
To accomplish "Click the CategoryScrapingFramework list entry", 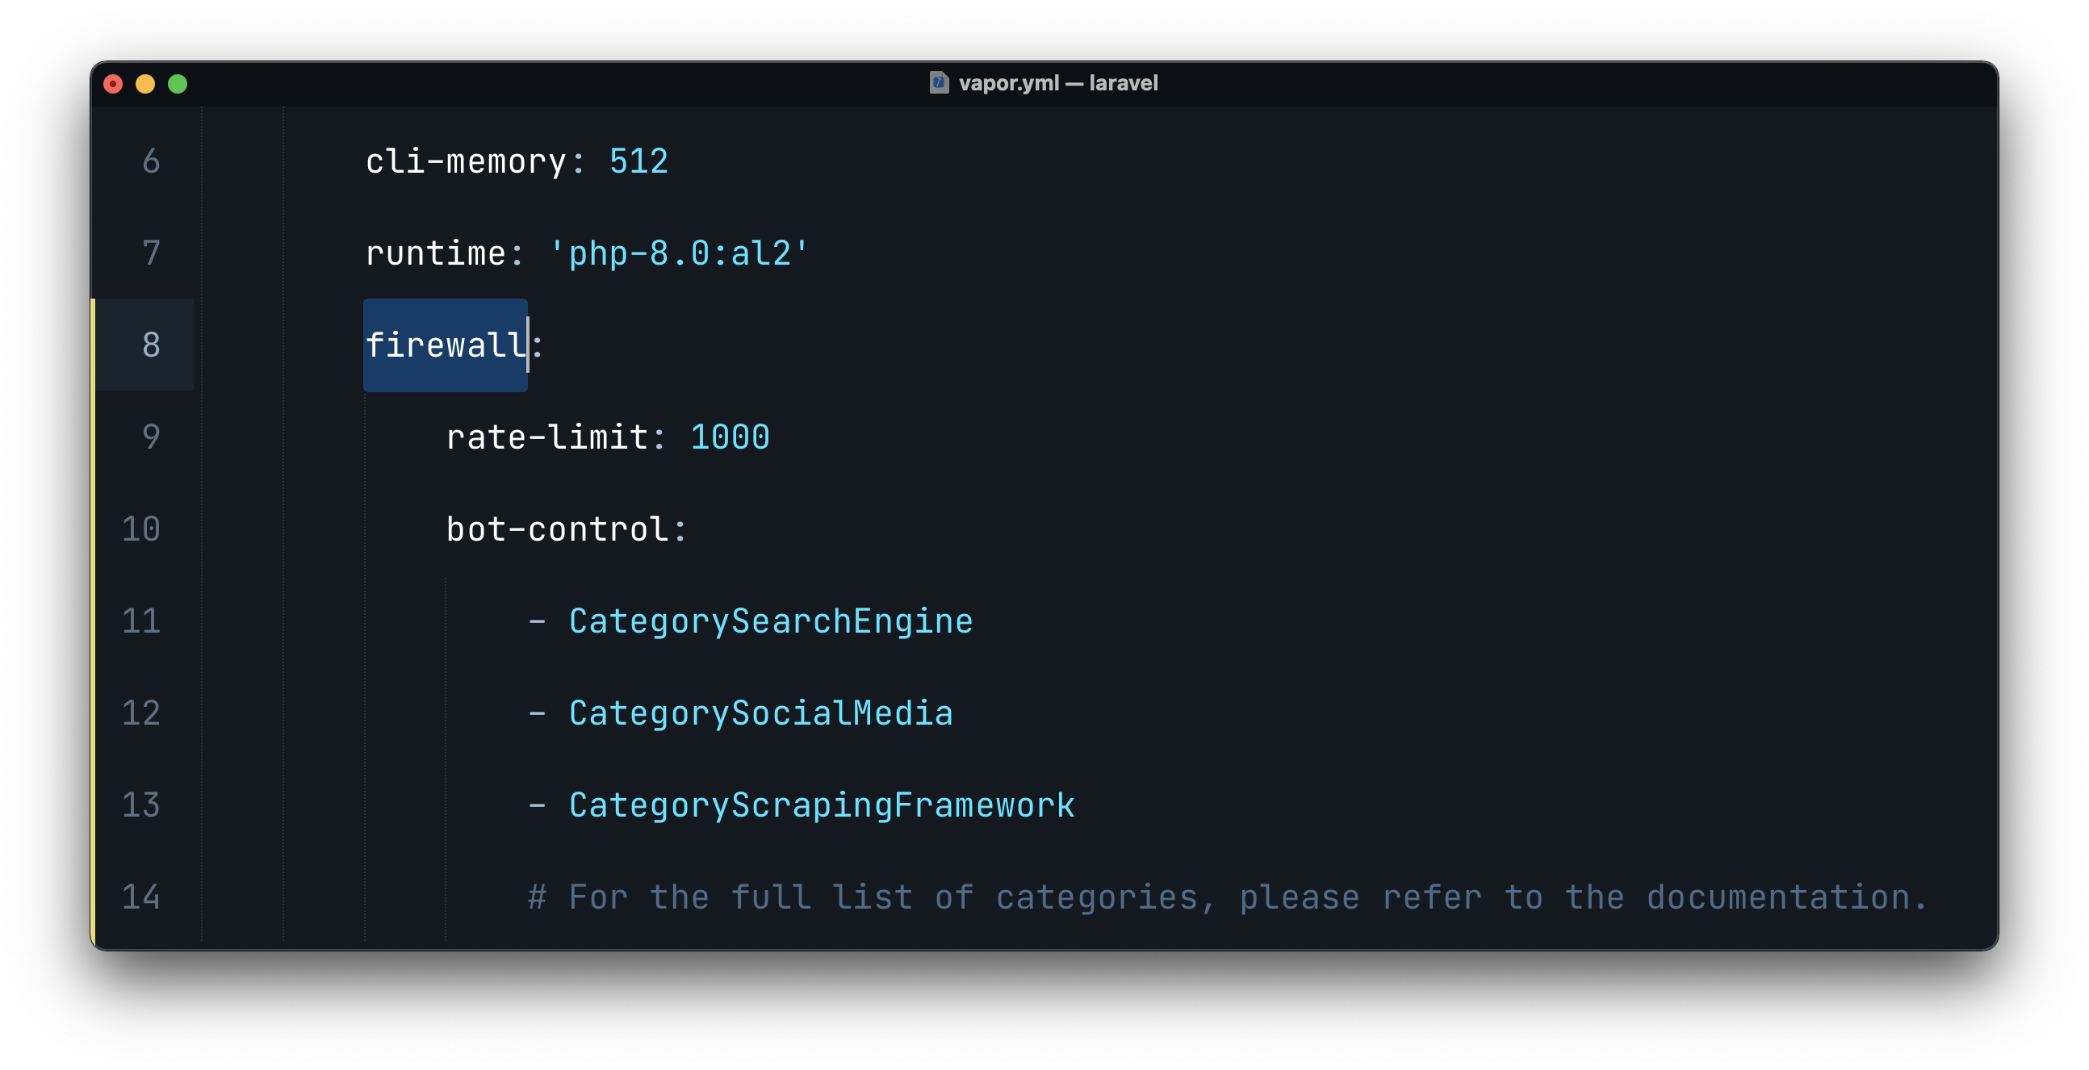I will [x=822, y=806].
